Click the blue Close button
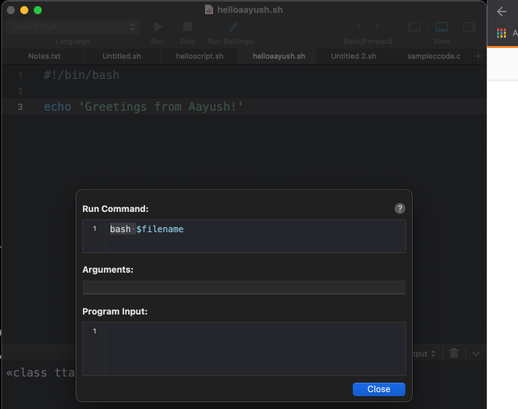This screenshot has height=409, width=518. 378,389
